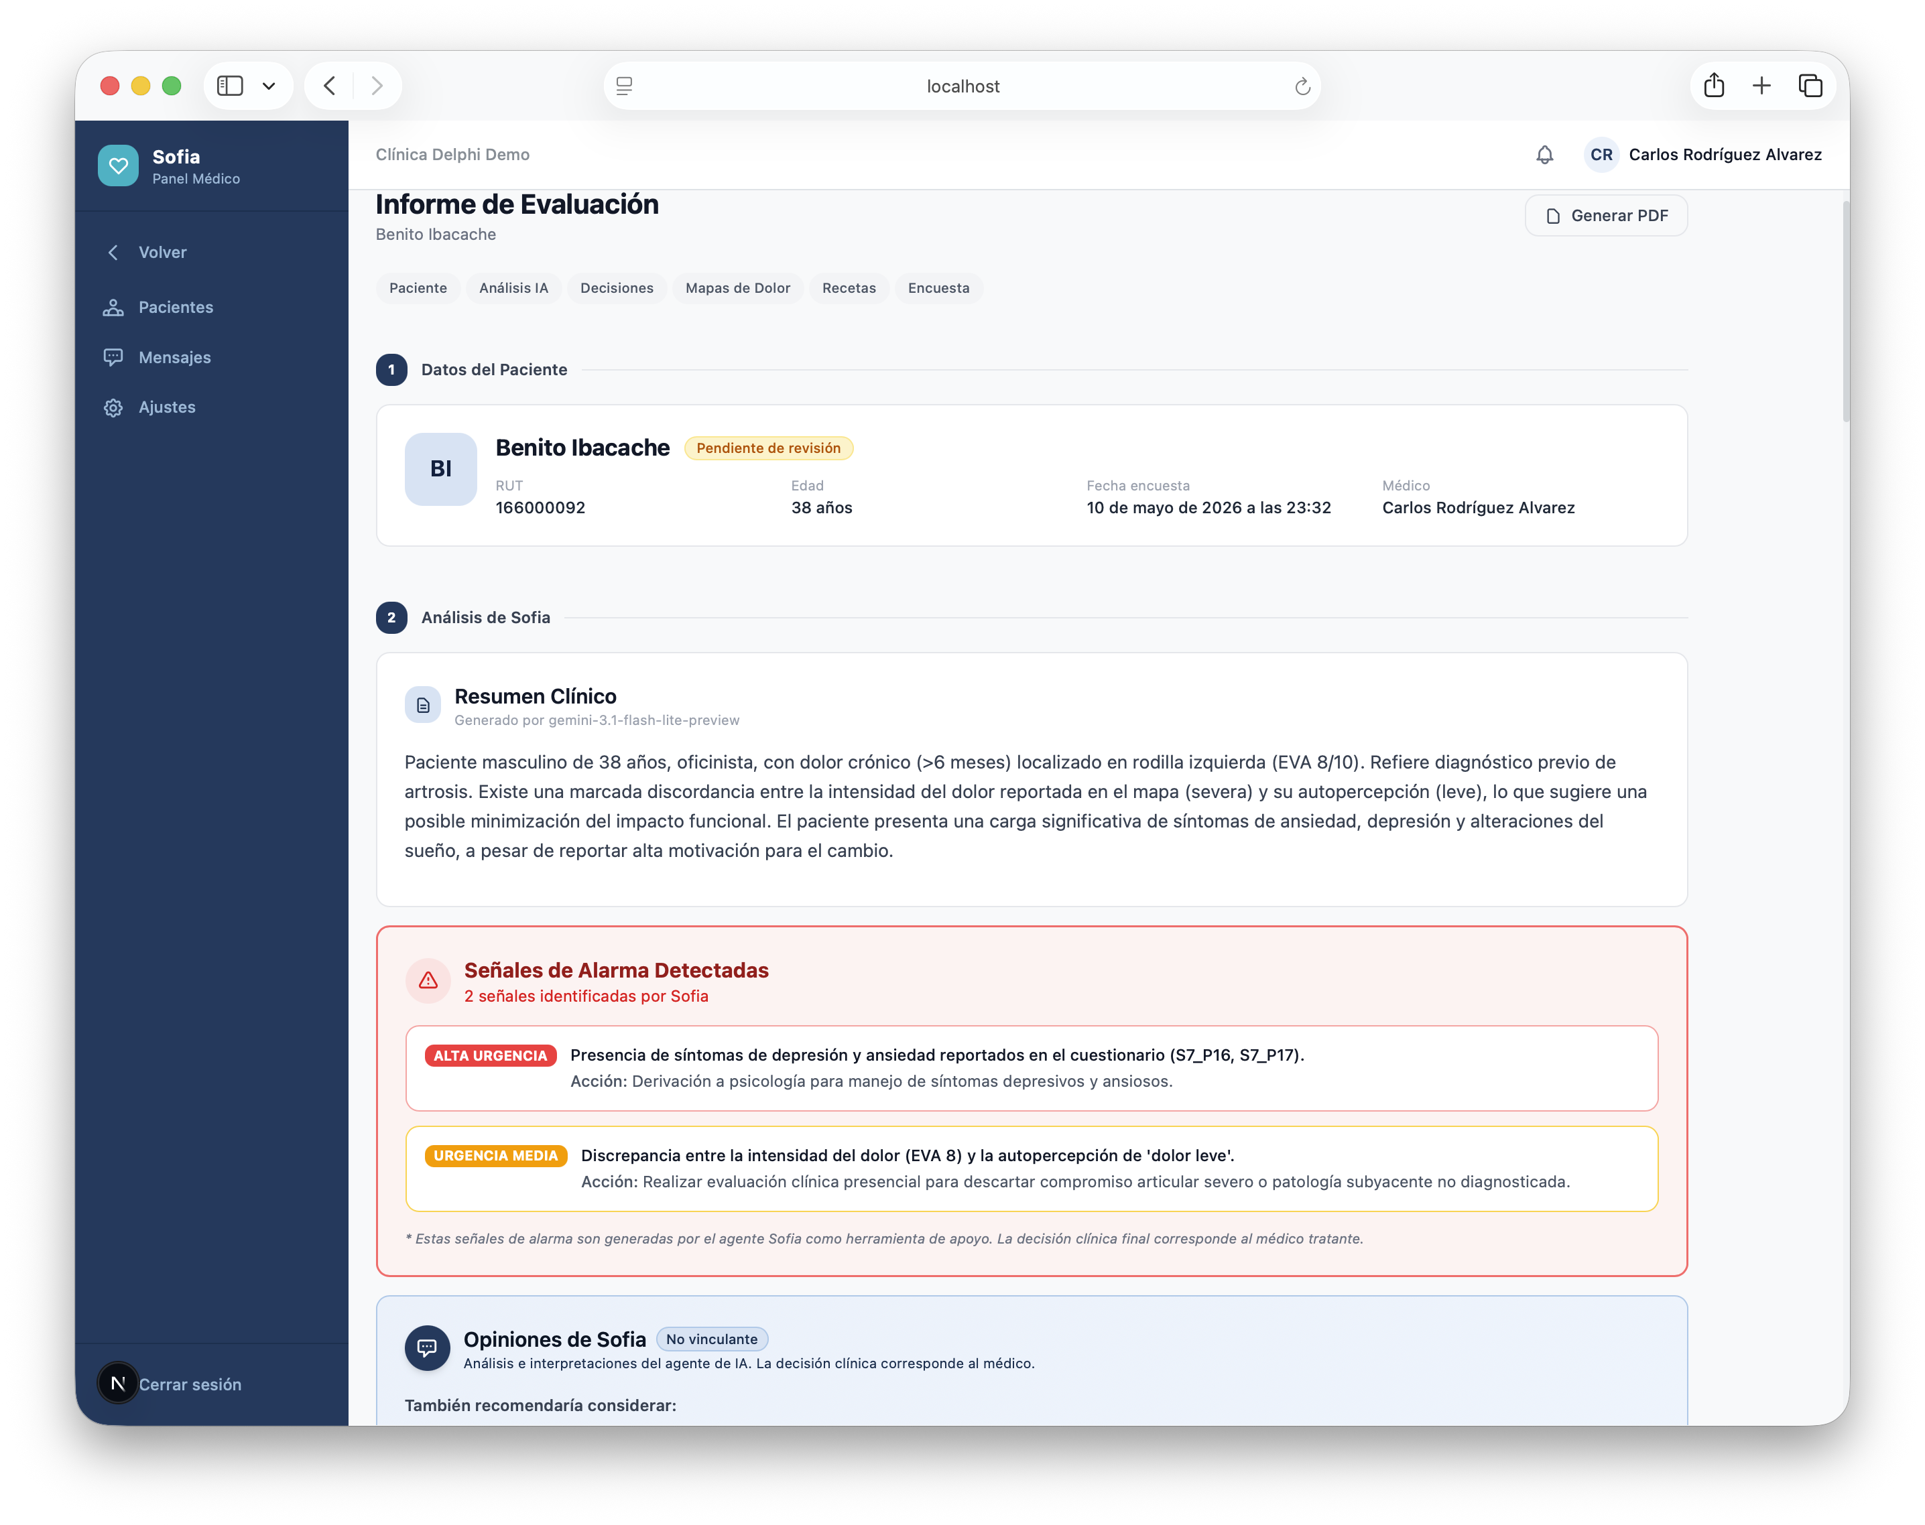Click Cerrar sesión to log out
The width and height of the screenshot is (1925, 1525).
tap(190, 1384)
